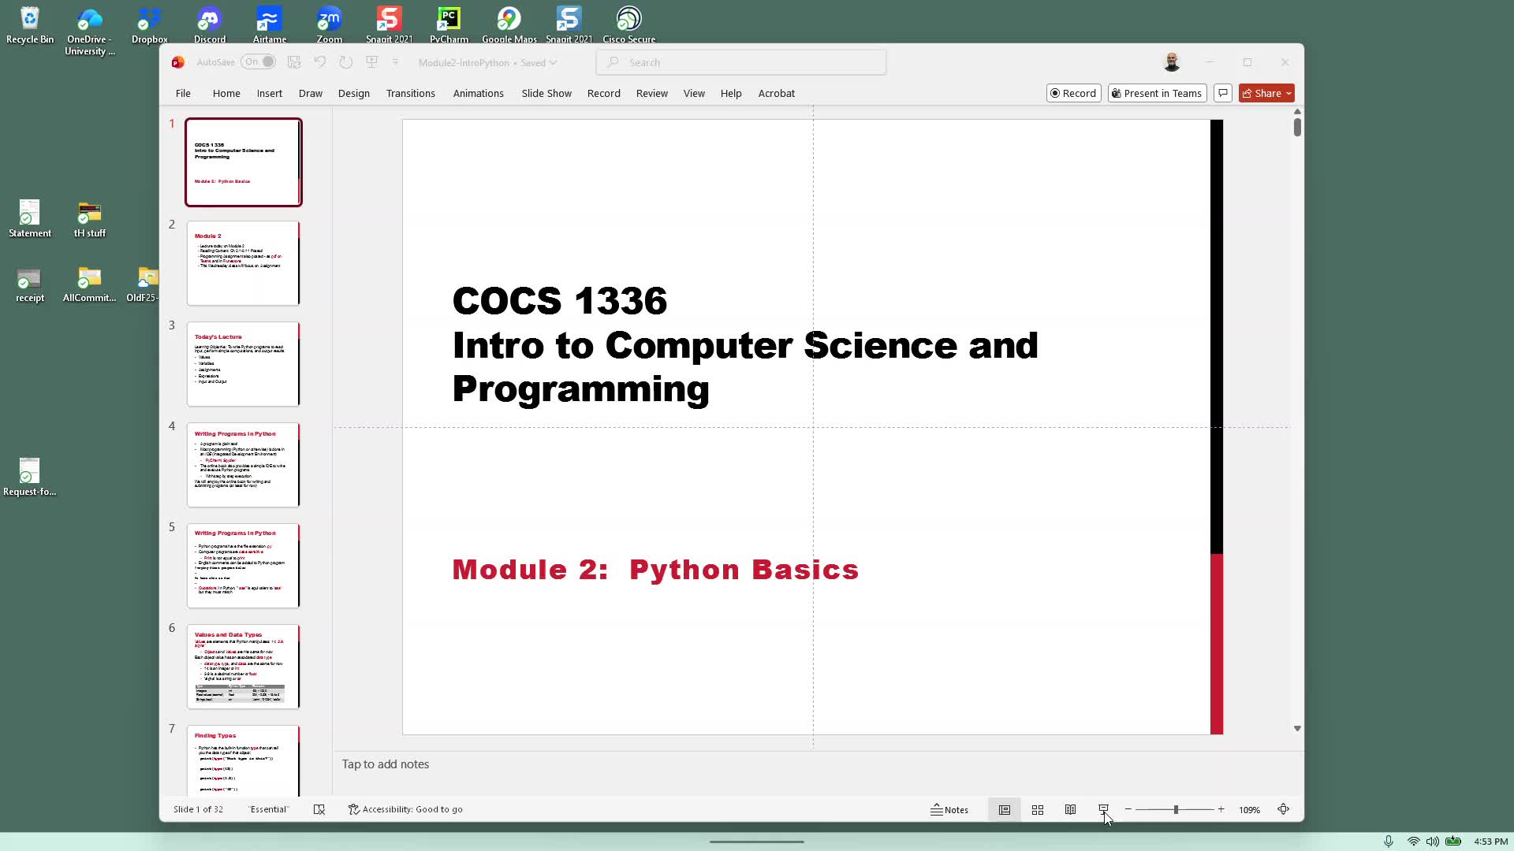Switch to Normal view button
The width and height of the screenshot is (1514, 851).
(1005, 810)
